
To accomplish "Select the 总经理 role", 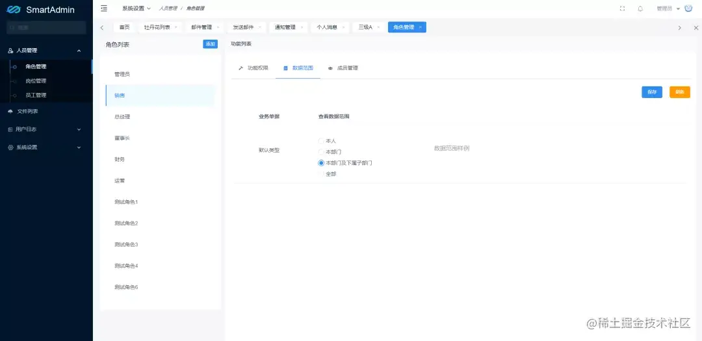I will [161, 117].
